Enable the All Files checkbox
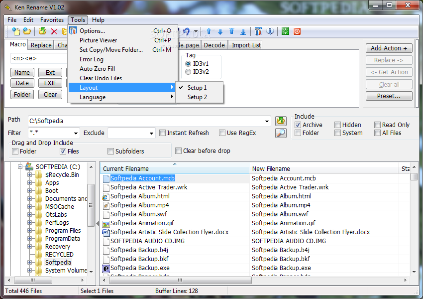 [377, 133]
